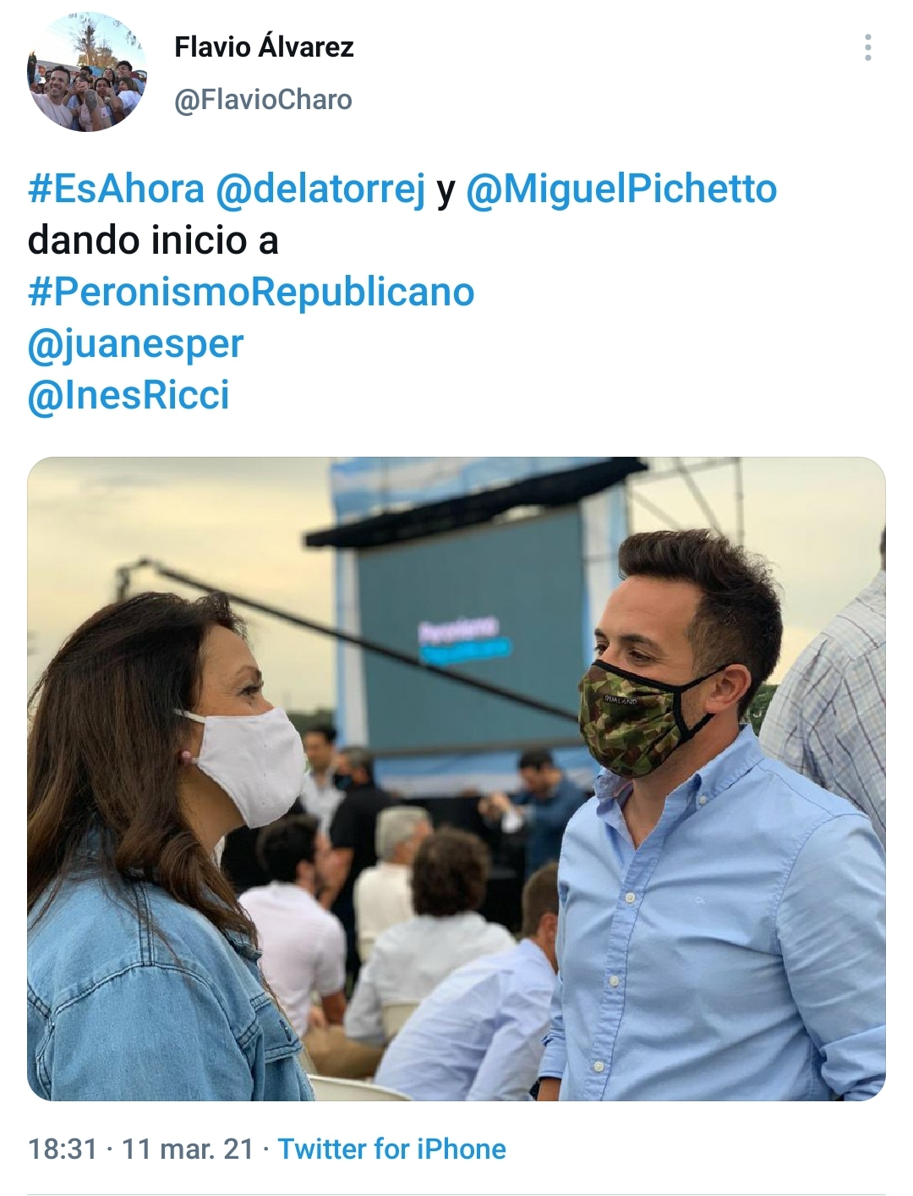
Task: Open the #PeronismoRepublicano hashtag
Action: pyautogui.click(x=251, y=293)
